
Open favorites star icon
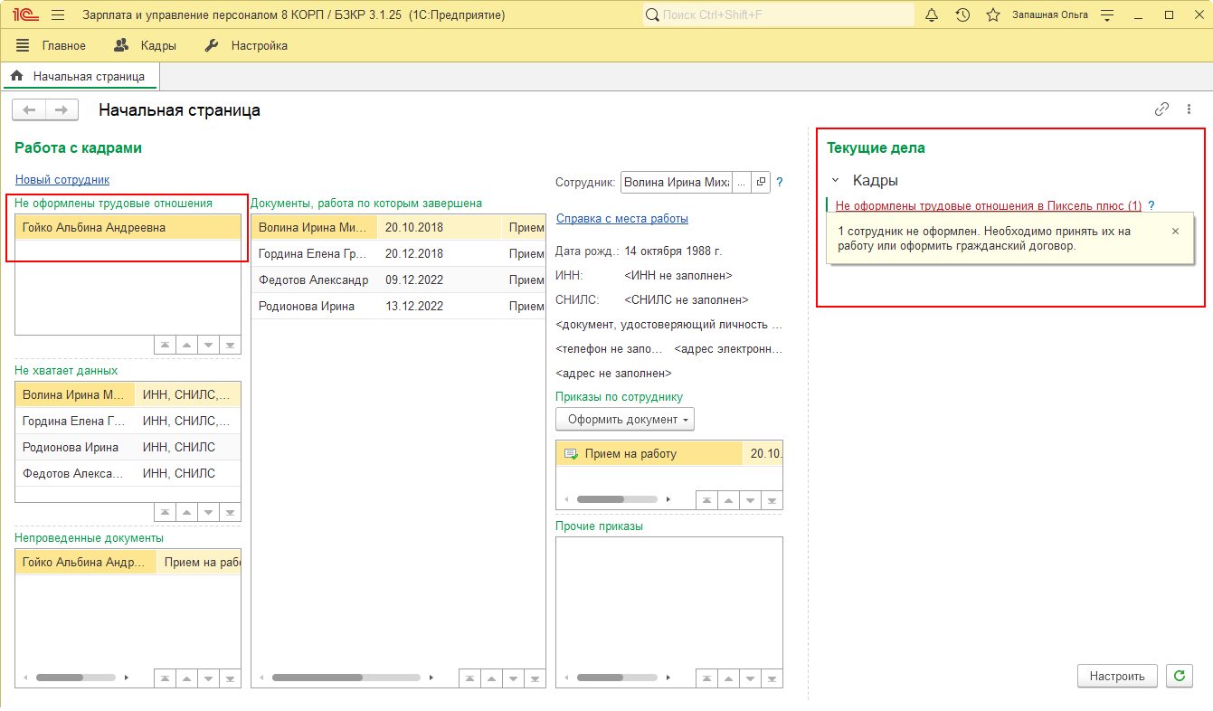(x=992, y=15)
